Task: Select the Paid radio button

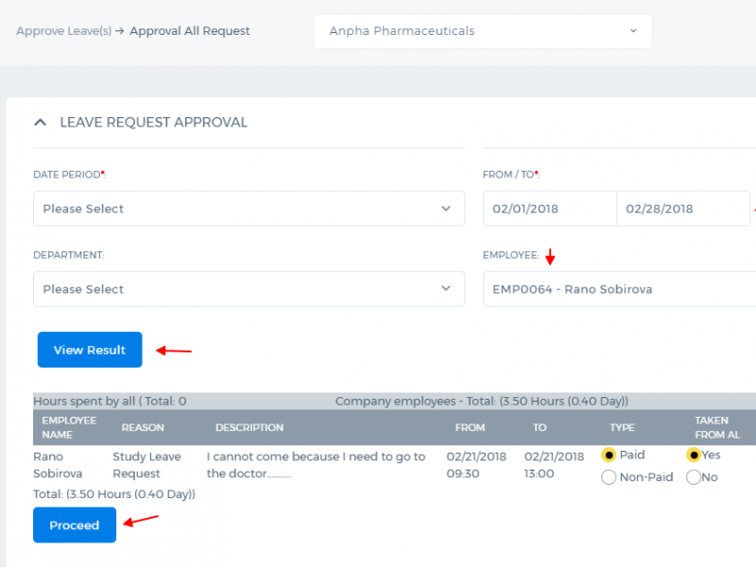Action: click(609, 455)
